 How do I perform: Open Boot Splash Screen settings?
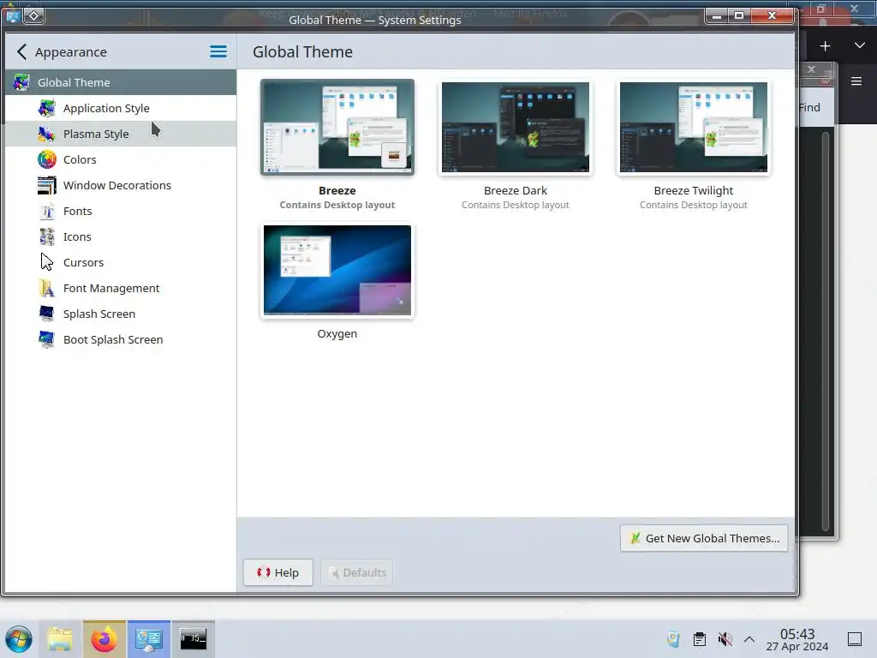pyautogui.click(x=121, y=339)
